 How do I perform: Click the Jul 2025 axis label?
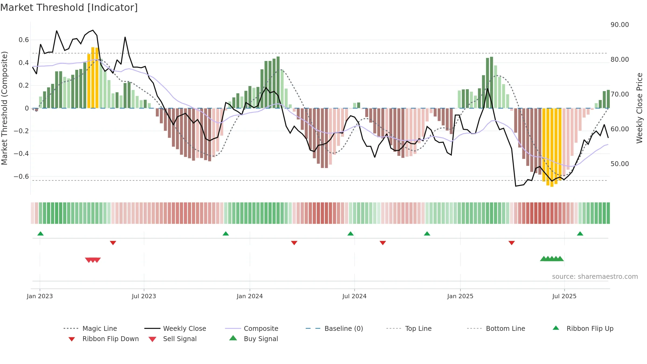[564, 296]
